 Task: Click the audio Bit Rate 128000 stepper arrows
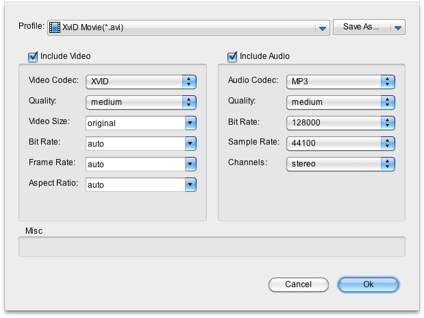point(388,123)
